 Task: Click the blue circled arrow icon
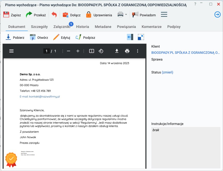click(218, 14)
